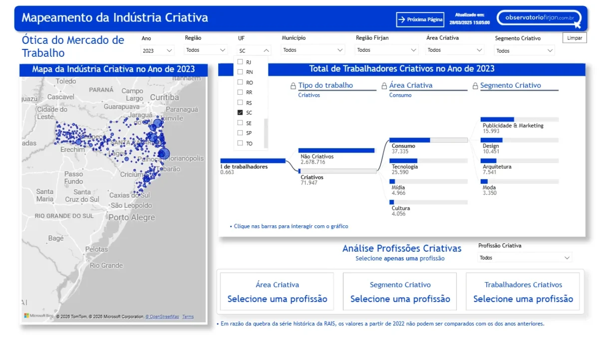Screen dimensions: 599x338
Task: Check the SP checkbox in UF list
Action: 240,133
